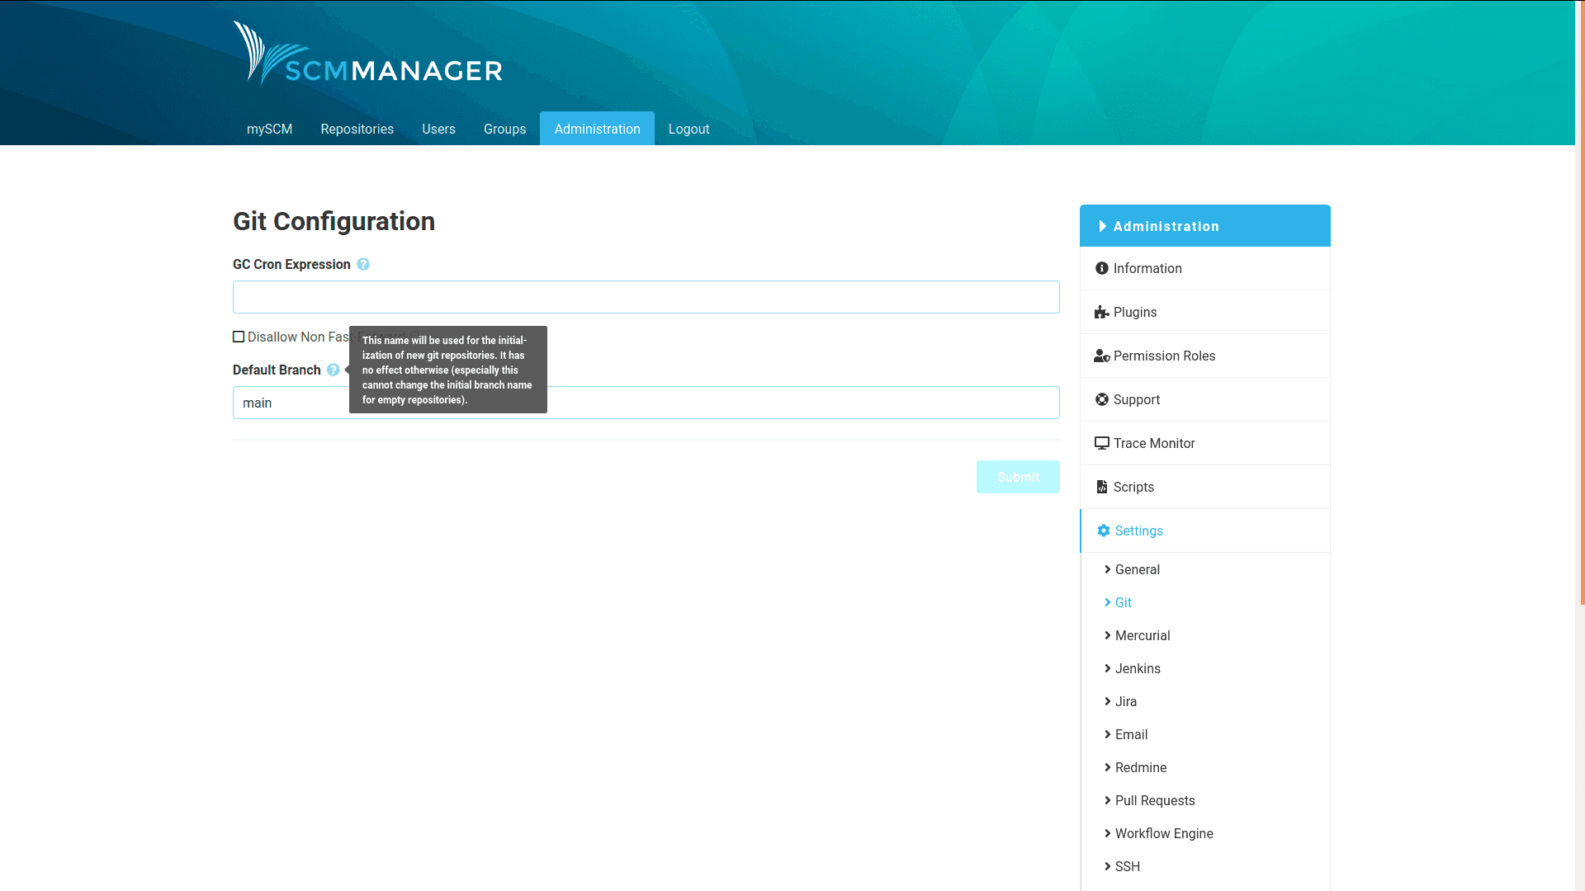Click the GC Cron Expression help icon
1585x891 pixels.
coord(363,264)
